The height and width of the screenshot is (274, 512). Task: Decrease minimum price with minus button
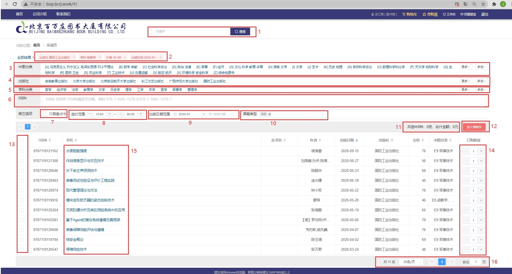click(89, 114)
